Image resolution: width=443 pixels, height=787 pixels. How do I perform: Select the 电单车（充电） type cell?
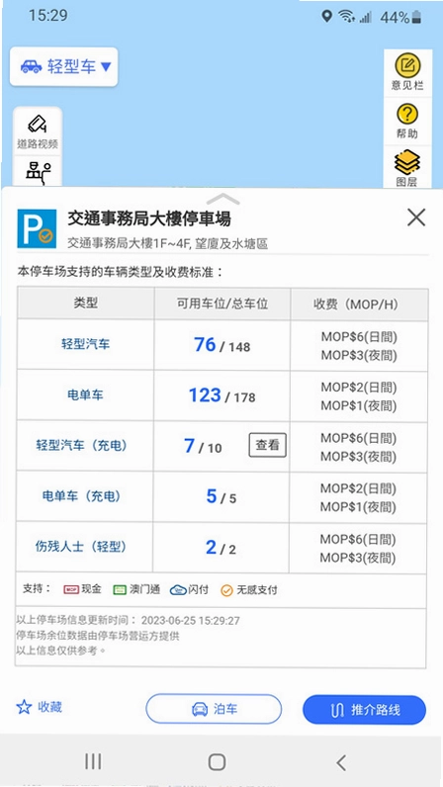(85, 496)
